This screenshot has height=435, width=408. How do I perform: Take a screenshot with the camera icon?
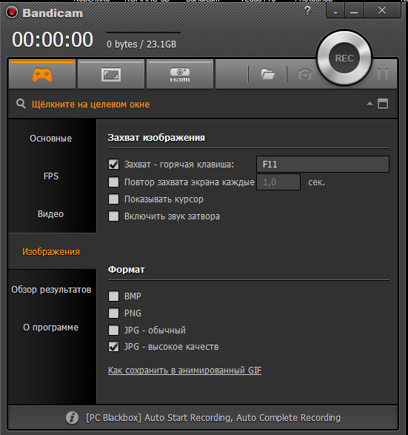coord(305,74)
